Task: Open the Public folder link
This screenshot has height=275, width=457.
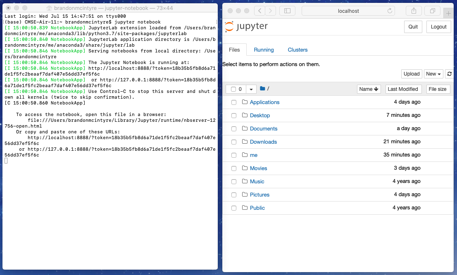Action: click(x=257, y=208)
